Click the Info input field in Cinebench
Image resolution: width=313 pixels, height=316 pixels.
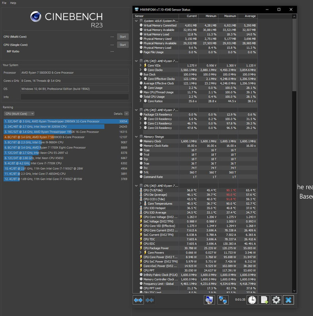click(x=74, y=97)
